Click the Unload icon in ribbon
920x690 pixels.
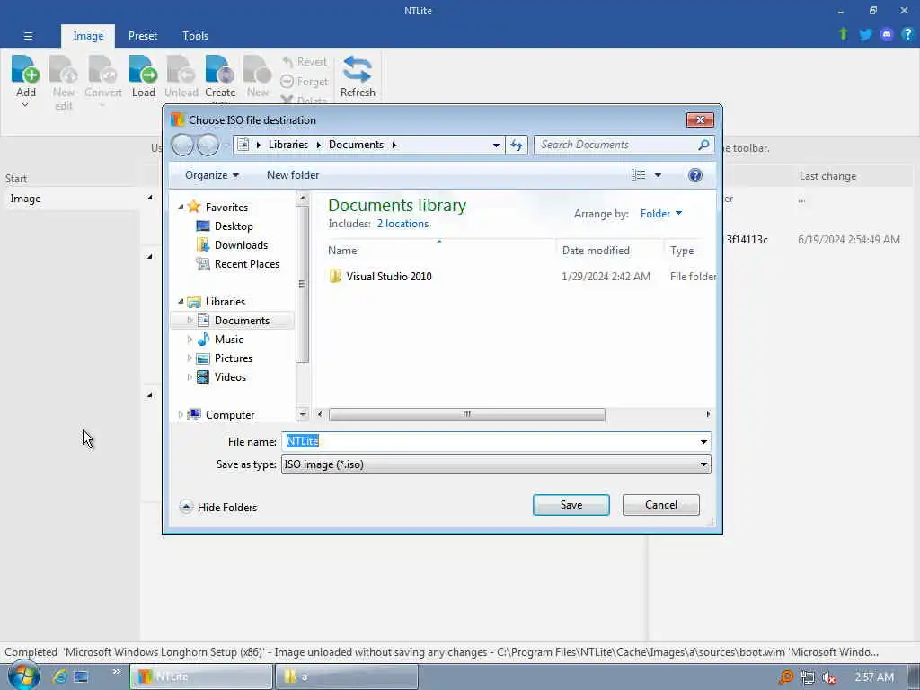(181, 69)
